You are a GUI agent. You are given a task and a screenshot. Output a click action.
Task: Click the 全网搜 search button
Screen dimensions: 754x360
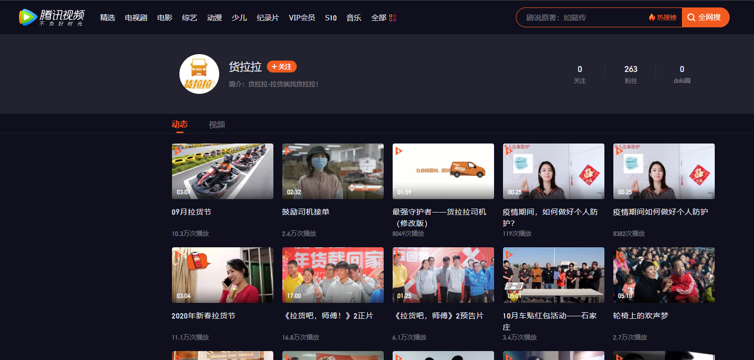[x=705, y=17]
